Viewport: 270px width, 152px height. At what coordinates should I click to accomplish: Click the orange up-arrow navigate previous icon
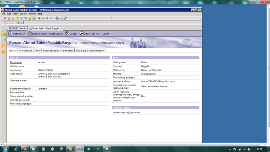pos(13,18)
